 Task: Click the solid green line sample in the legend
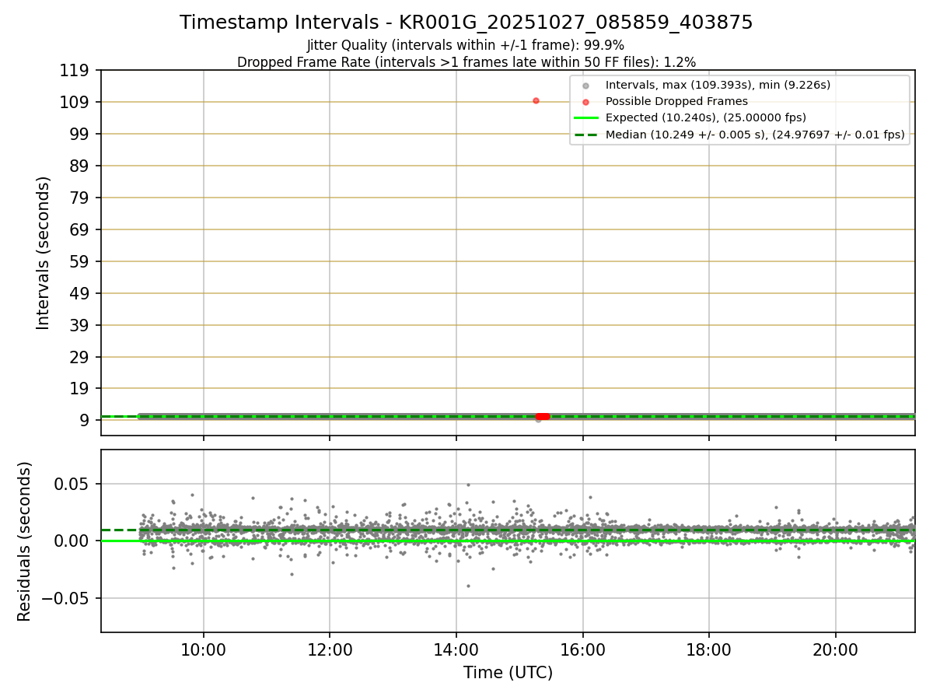[x=586, y=118]
